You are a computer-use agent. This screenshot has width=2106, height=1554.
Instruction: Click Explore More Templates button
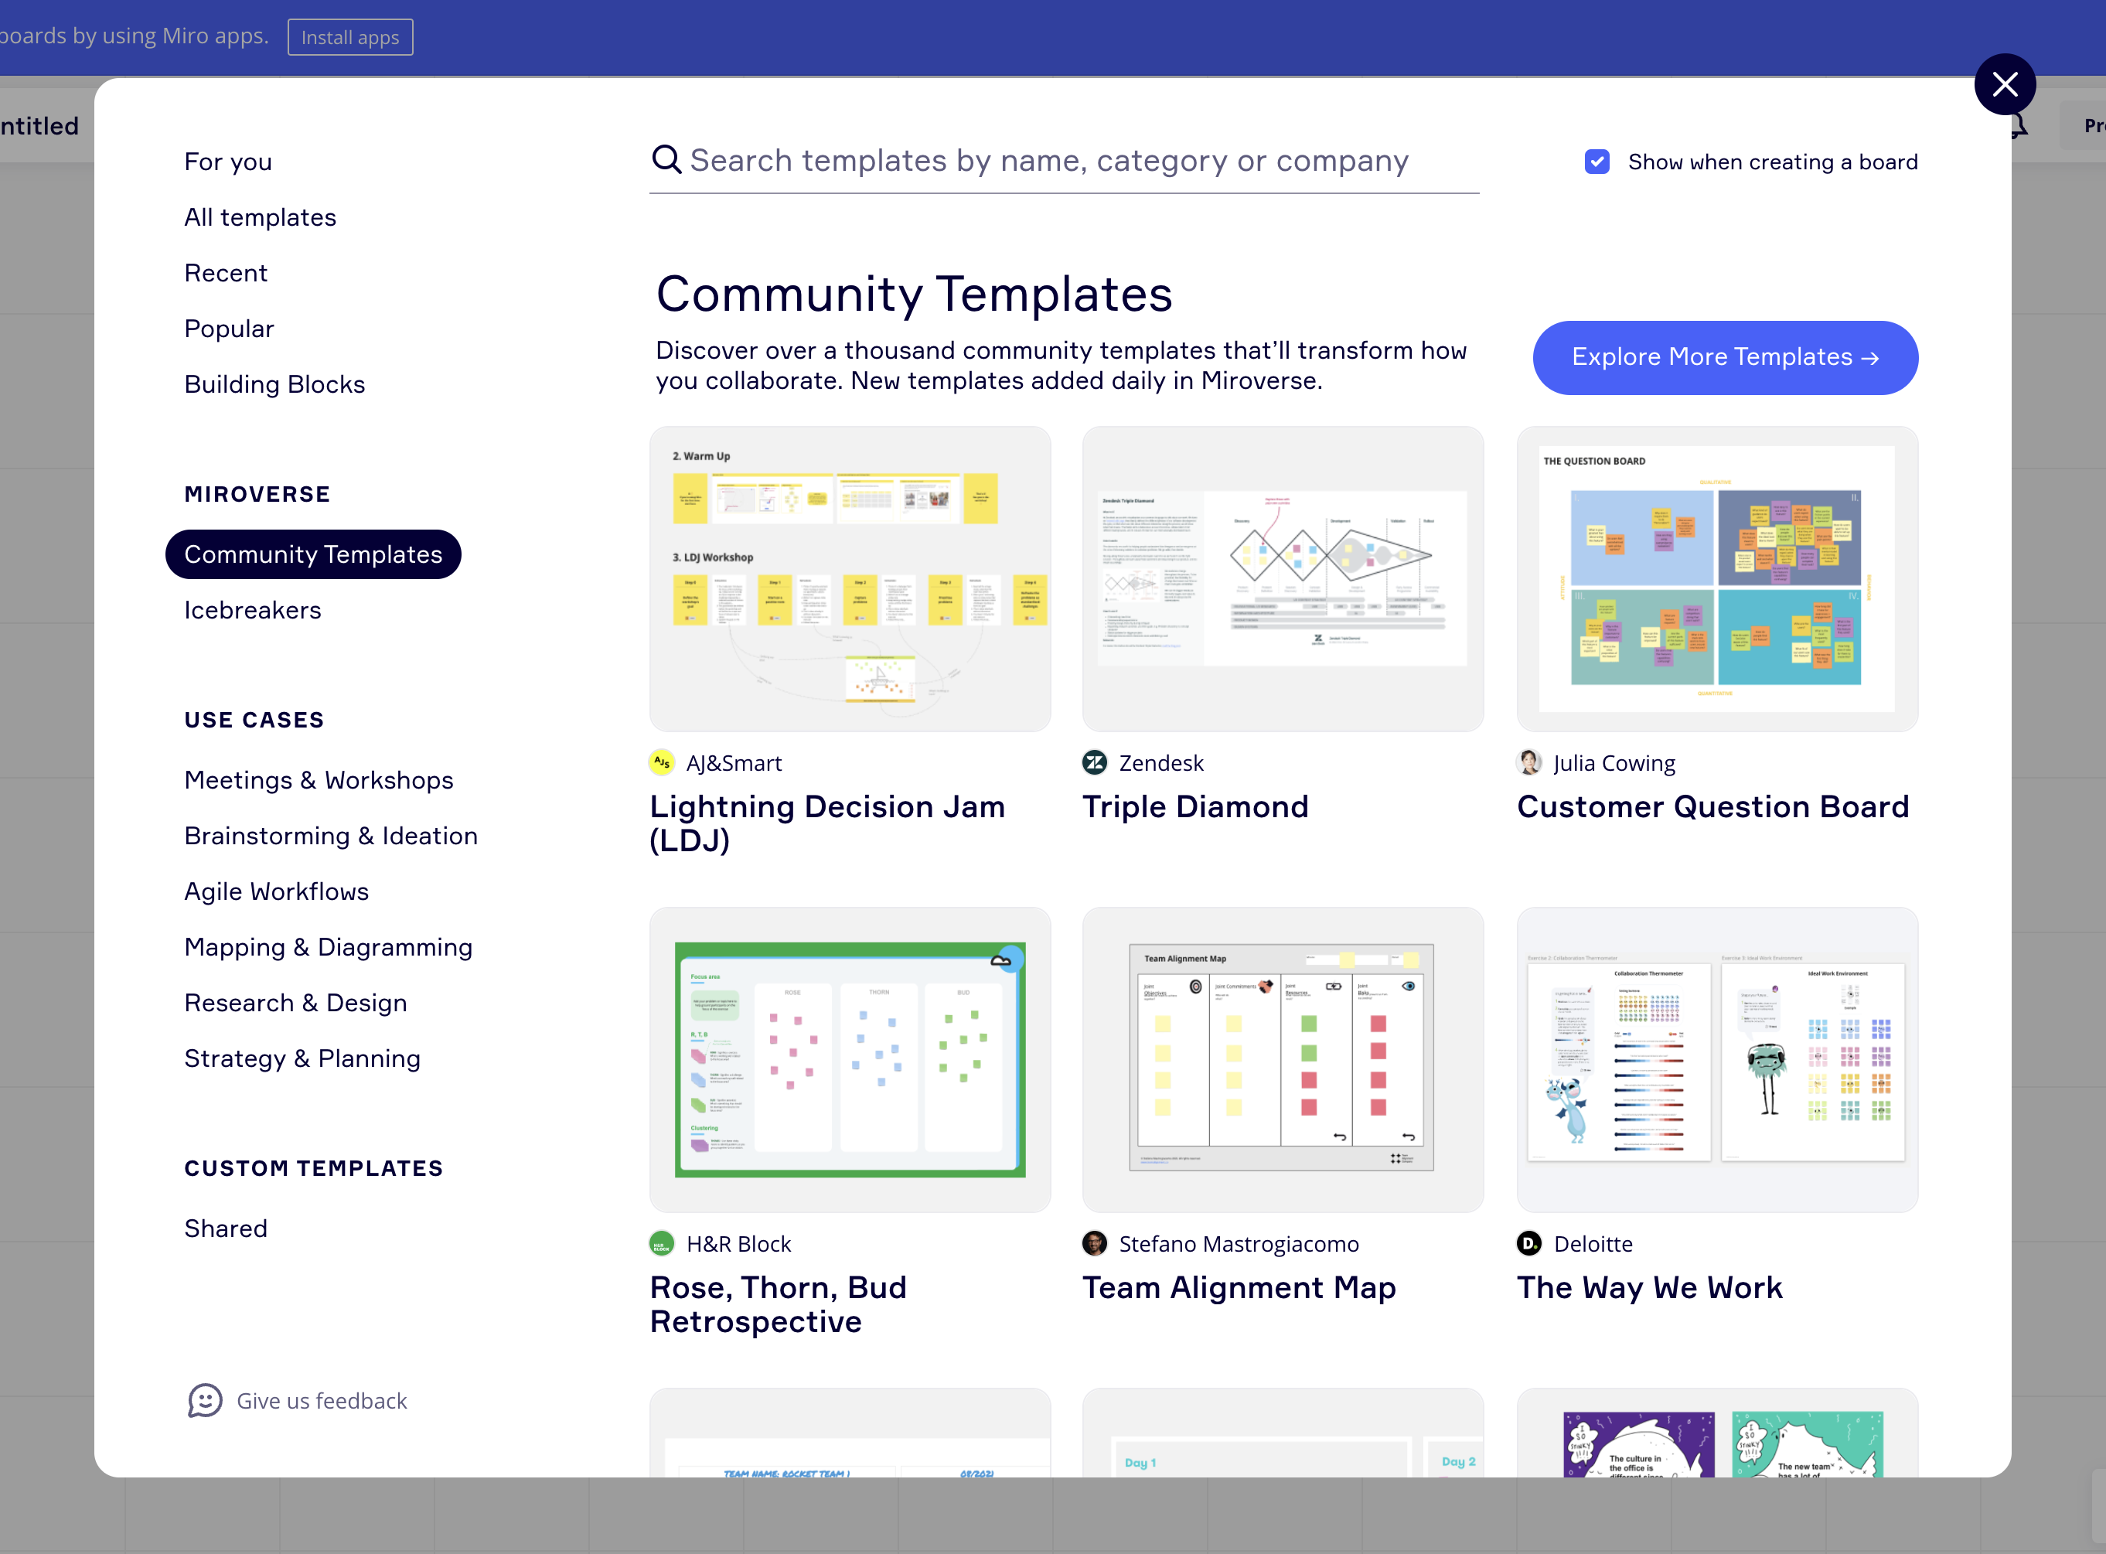(1724, 357)
